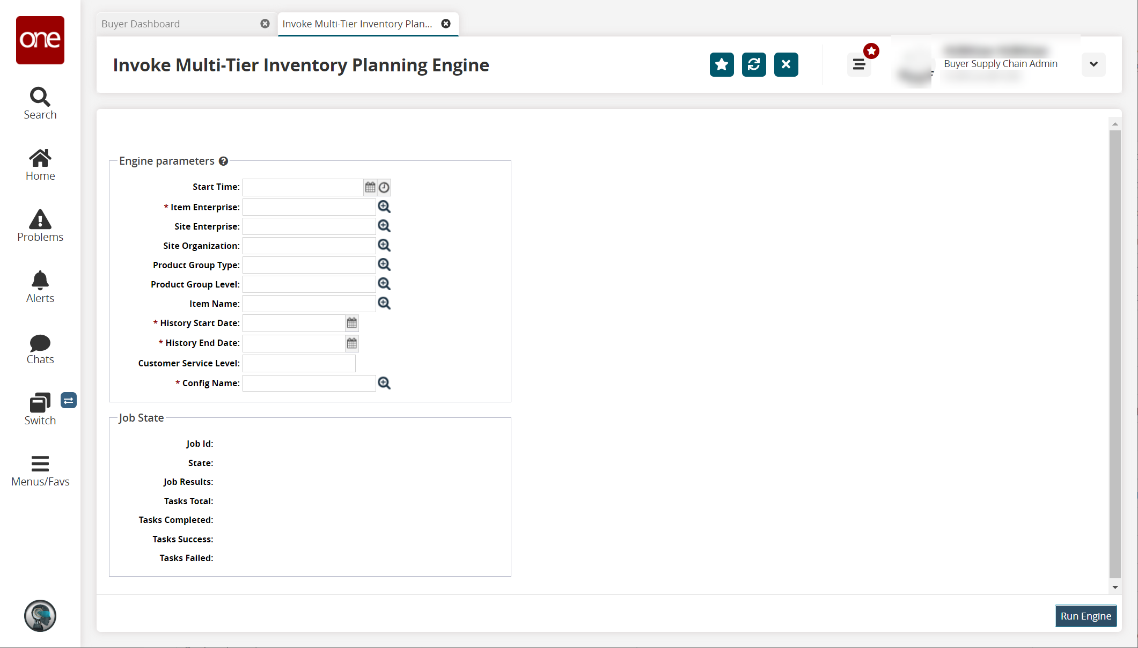Open Config Name lookup picker

tap(384, 383)
